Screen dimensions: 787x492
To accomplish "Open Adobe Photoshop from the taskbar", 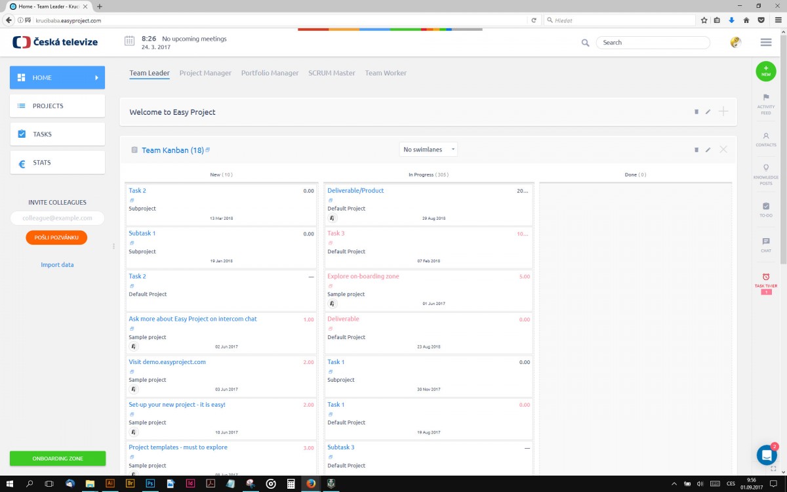I will tap(150, 483).
